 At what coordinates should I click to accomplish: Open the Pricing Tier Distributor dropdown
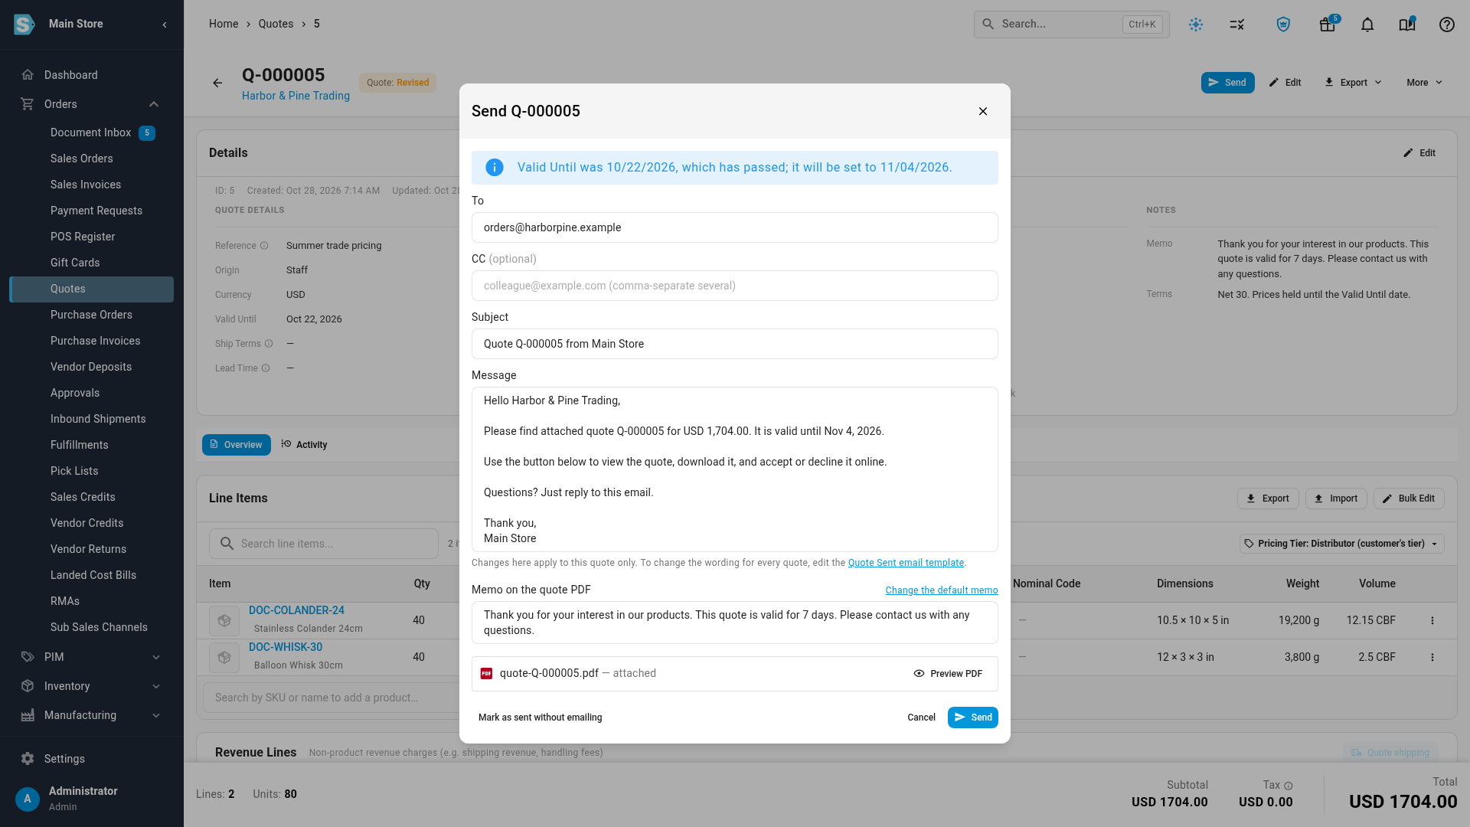coord(1341,544)
